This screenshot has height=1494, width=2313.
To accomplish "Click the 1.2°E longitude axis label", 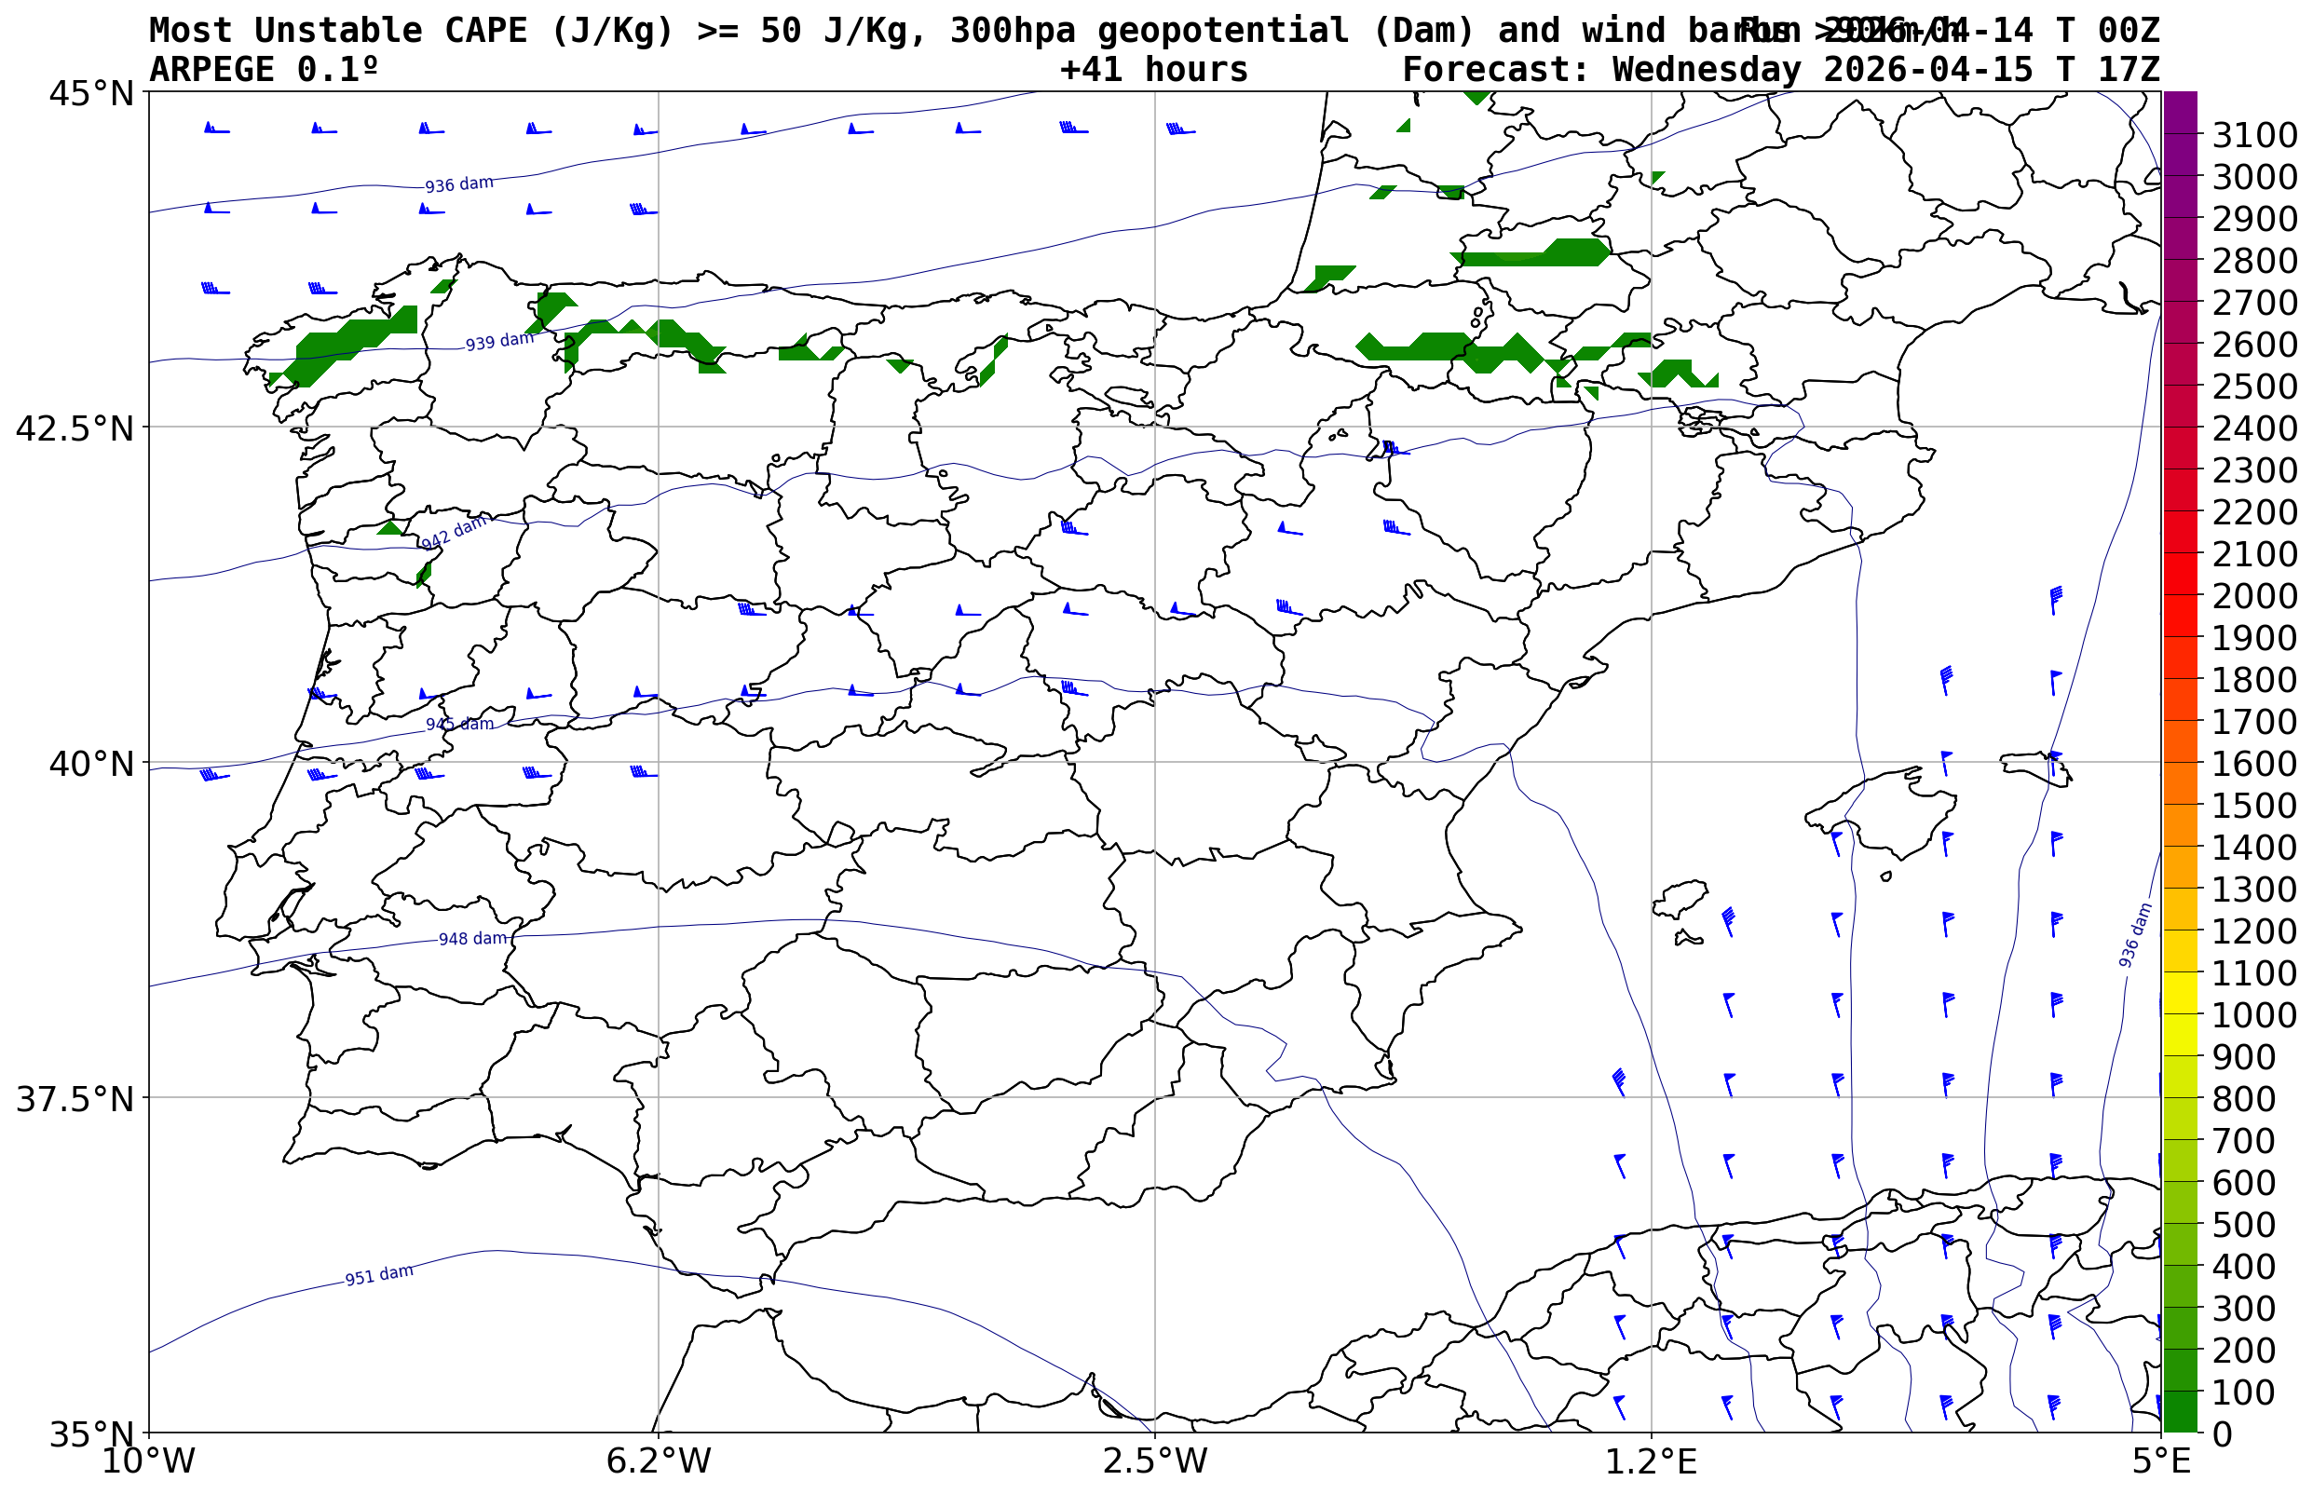I will (1652, 1461).
